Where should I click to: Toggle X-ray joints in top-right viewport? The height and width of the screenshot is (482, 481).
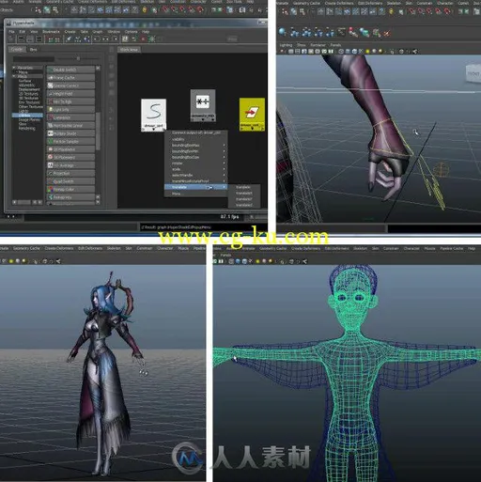tap(414, 51)
